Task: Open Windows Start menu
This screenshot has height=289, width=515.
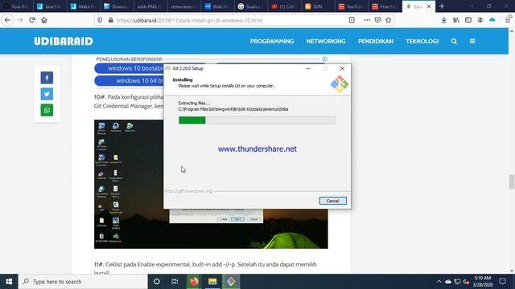Action: (9, 282)
